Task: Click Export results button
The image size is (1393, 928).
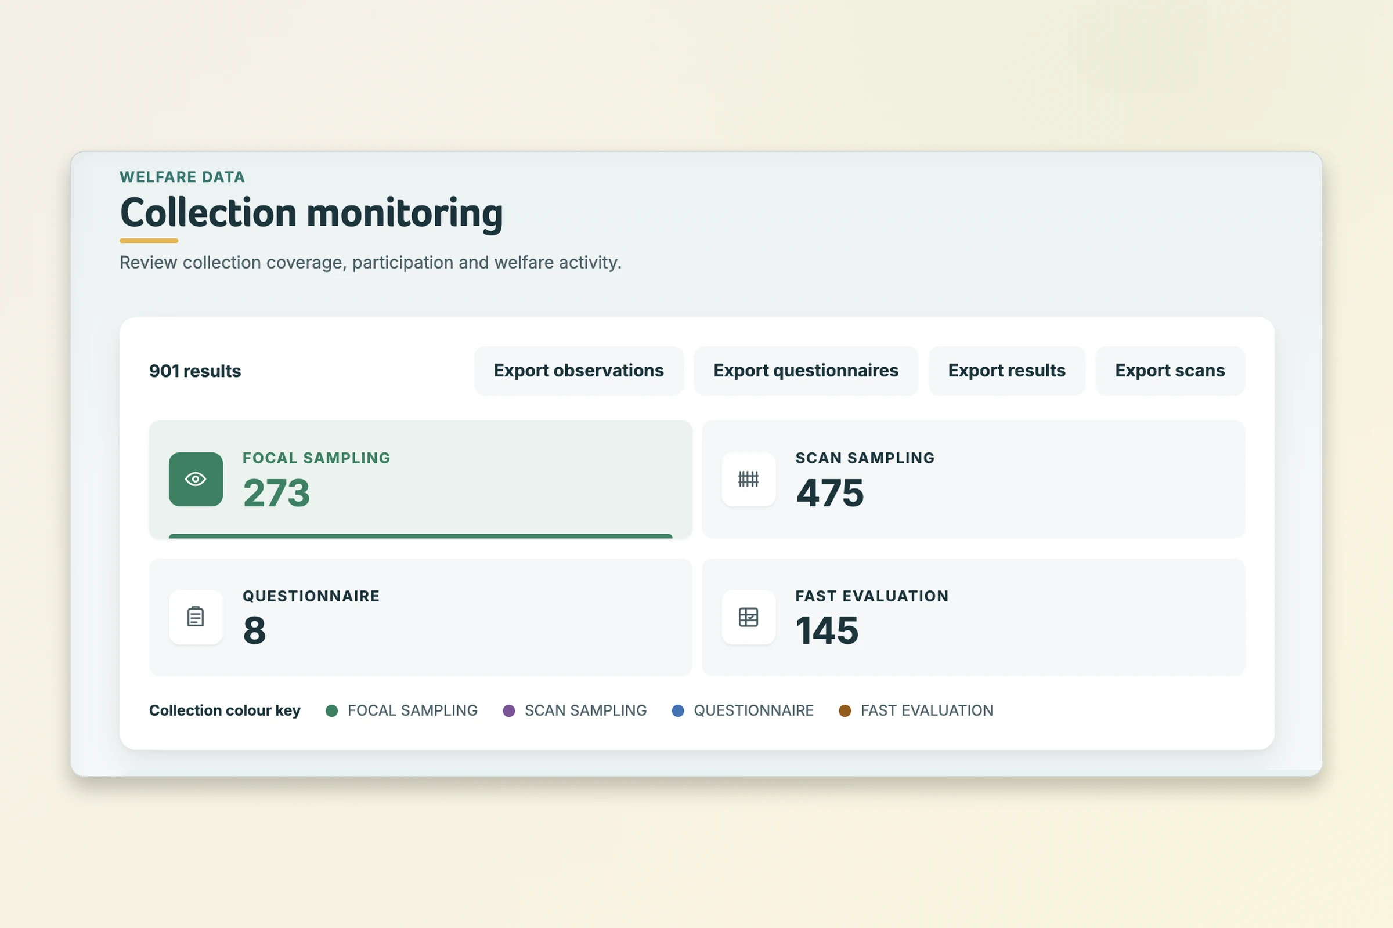Action: (1006, 371)
